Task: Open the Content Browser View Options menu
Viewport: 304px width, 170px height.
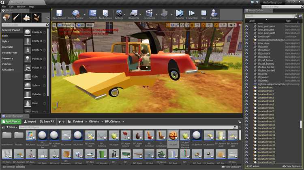Action: (x=231, y=167)
